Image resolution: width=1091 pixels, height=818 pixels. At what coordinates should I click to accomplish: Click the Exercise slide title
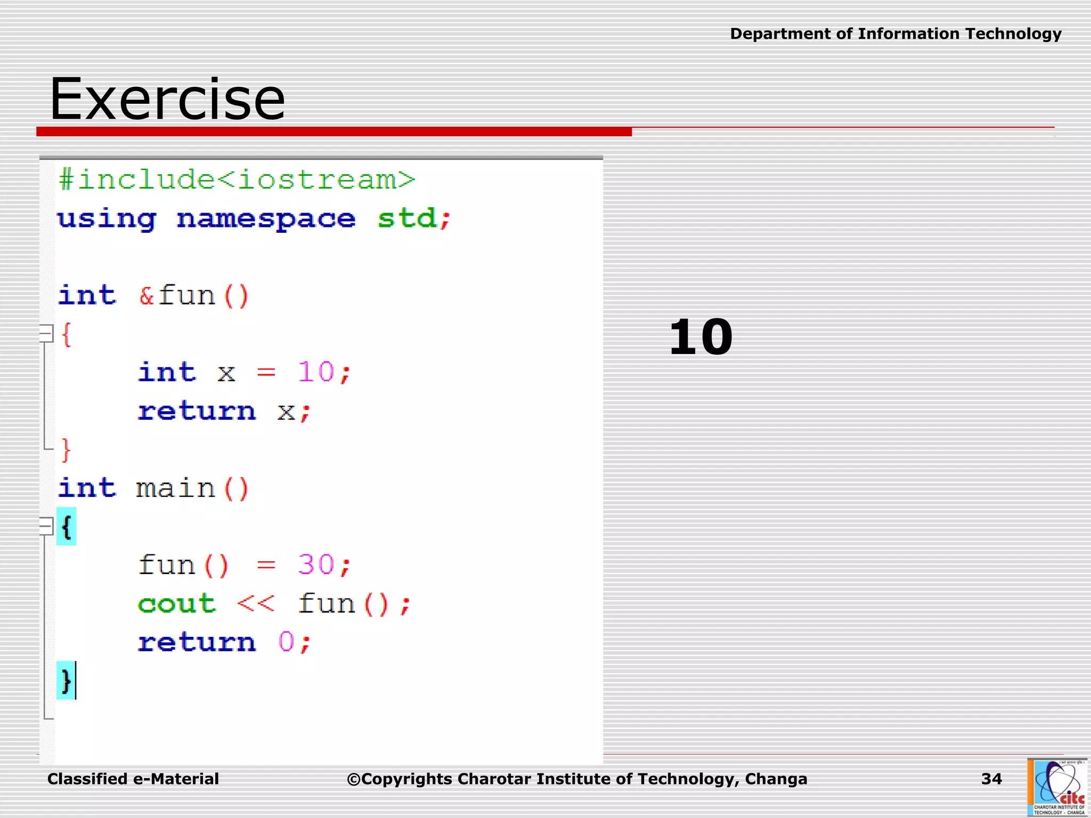click(167, 99)
